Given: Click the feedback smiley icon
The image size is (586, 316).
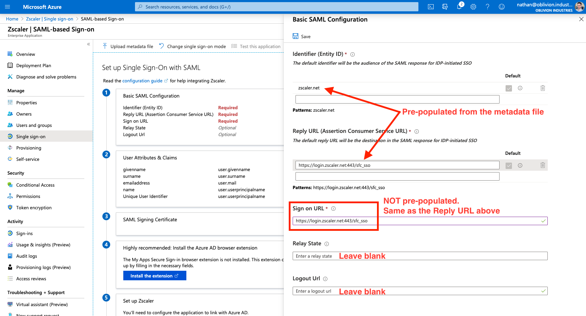Looking at the screenshot, I should 502,7.
